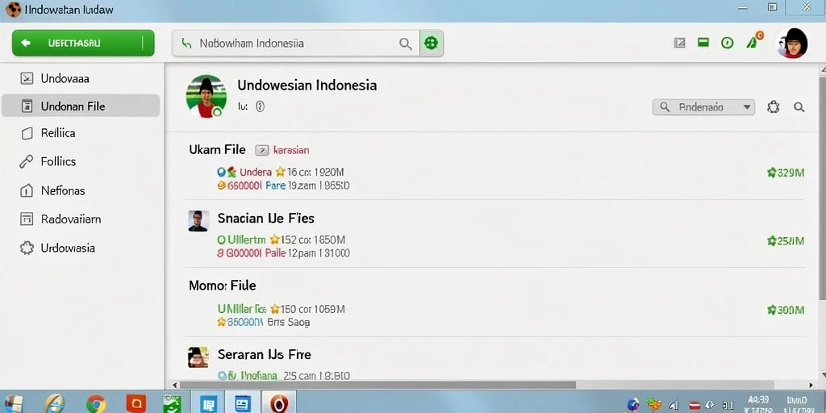Click the question mark icon under profile name
Viewport: 826px width, 413px height.
tap(260, 106)
